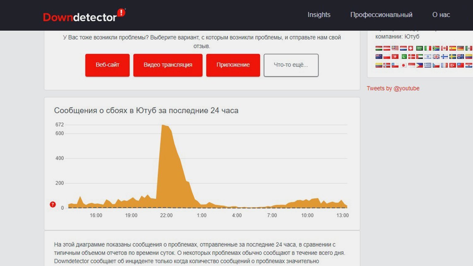Go to the О нас page
Screen dimensions: 473x266
click(x=441, y=15)
